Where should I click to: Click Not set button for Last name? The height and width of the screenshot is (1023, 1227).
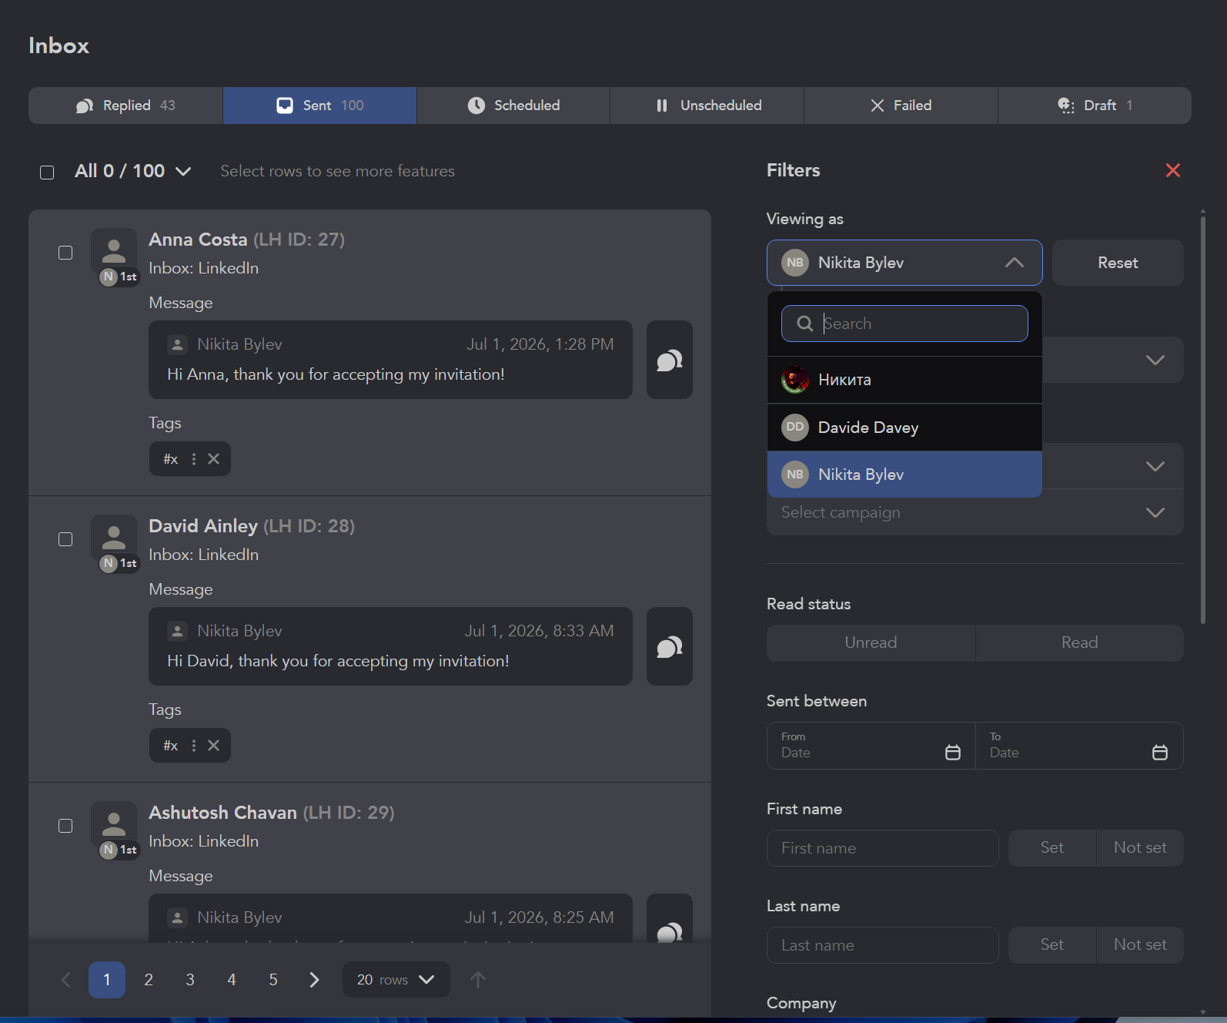click(x=1140, y=945)
